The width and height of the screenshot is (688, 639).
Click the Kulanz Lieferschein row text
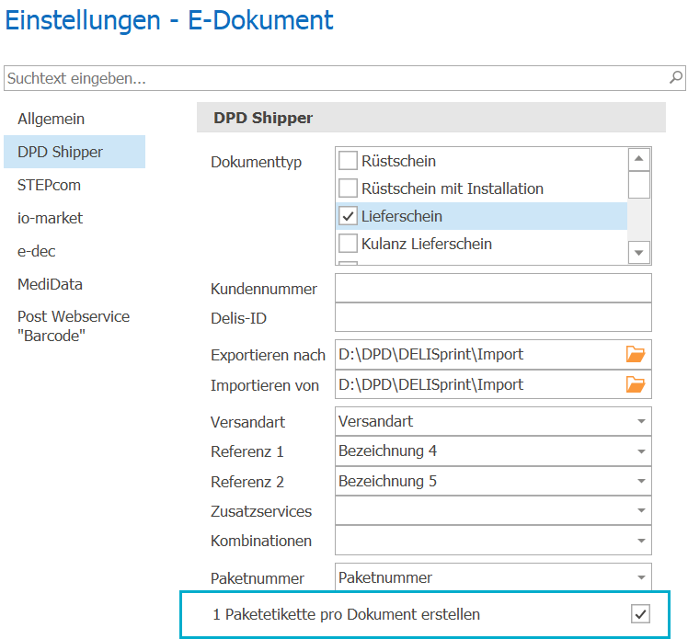(x=427, y=244)
